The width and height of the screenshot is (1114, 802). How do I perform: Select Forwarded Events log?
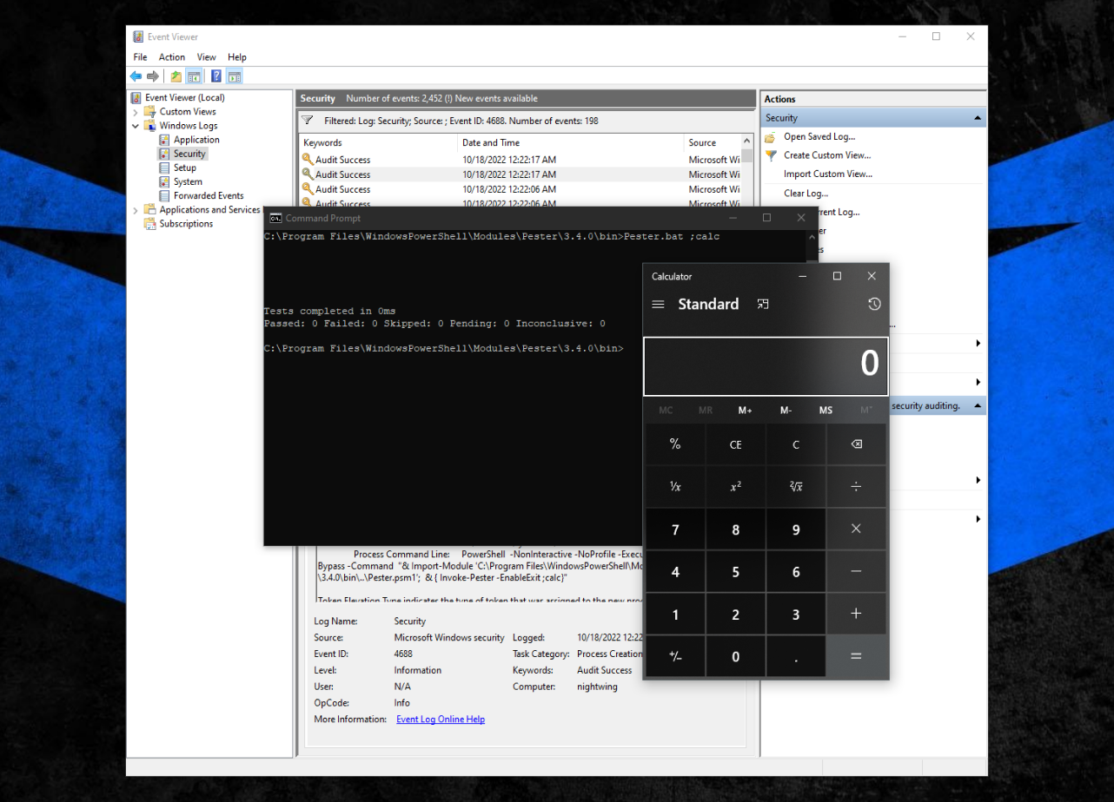click(x=208, y=195)
